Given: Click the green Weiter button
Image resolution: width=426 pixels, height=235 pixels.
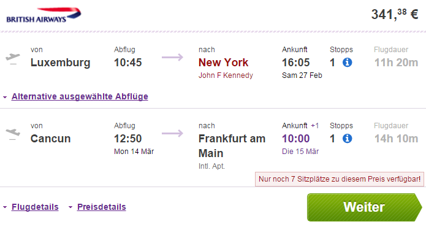Looking at the screenshot, I should click(365, 207).
